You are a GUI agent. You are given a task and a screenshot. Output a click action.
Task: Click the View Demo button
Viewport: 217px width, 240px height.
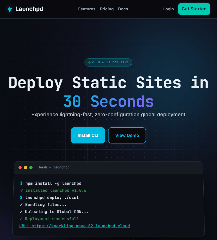tap(127, 135)
